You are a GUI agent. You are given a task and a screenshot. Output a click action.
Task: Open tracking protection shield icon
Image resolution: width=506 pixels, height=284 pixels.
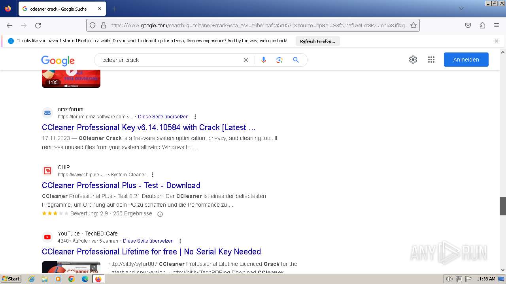tap(93, 25)
